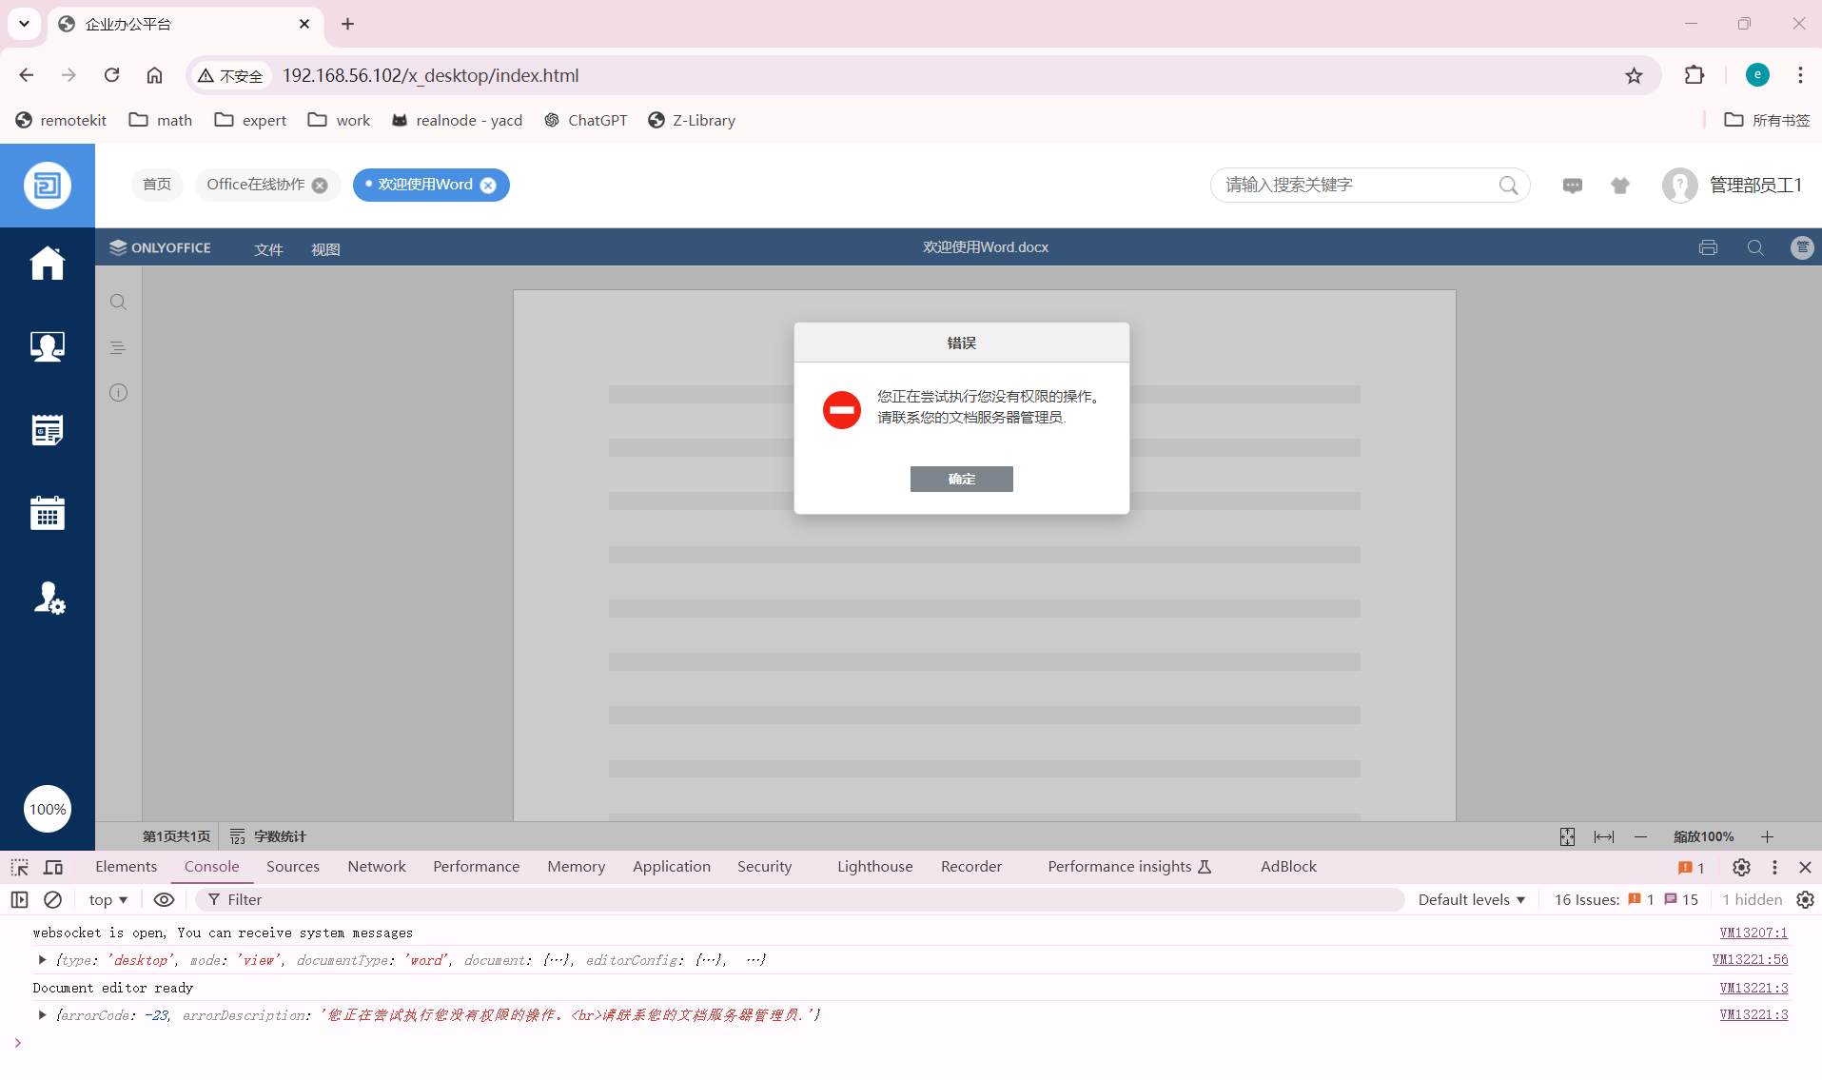Toggle the console sidebar panel icon
The height and width of the screenshot is (1080, 1822).
(x=19, y=899)
